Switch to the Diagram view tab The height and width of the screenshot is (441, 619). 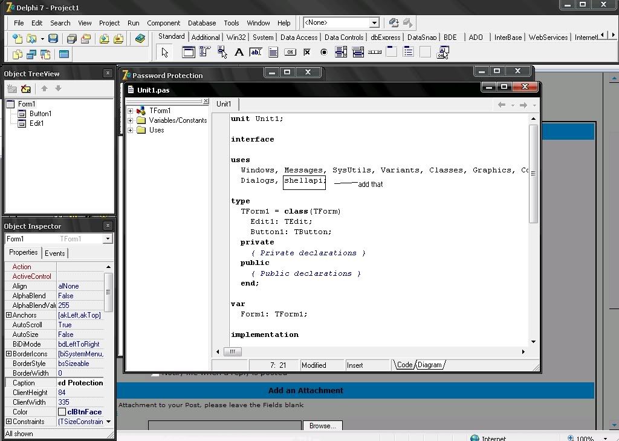click(x=430, y=365)
